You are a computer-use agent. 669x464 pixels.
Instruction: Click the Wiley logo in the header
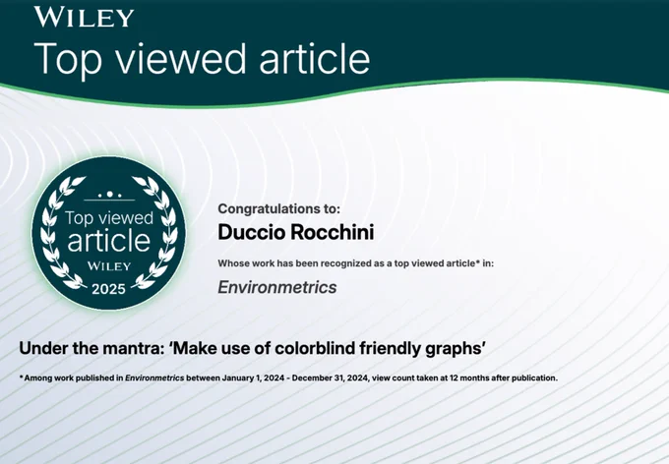pos(84,17)
